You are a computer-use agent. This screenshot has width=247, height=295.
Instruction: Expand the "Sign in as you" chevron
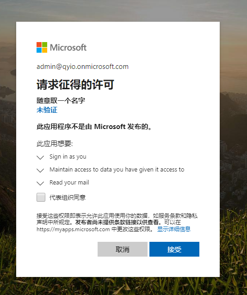point(40,157)
